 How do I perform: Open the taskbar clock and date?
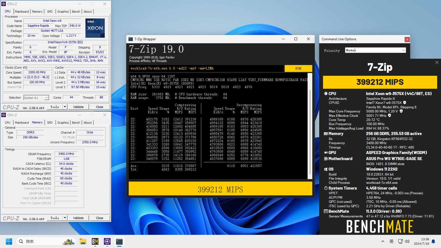pyautogui.click(x=421, y=241)
